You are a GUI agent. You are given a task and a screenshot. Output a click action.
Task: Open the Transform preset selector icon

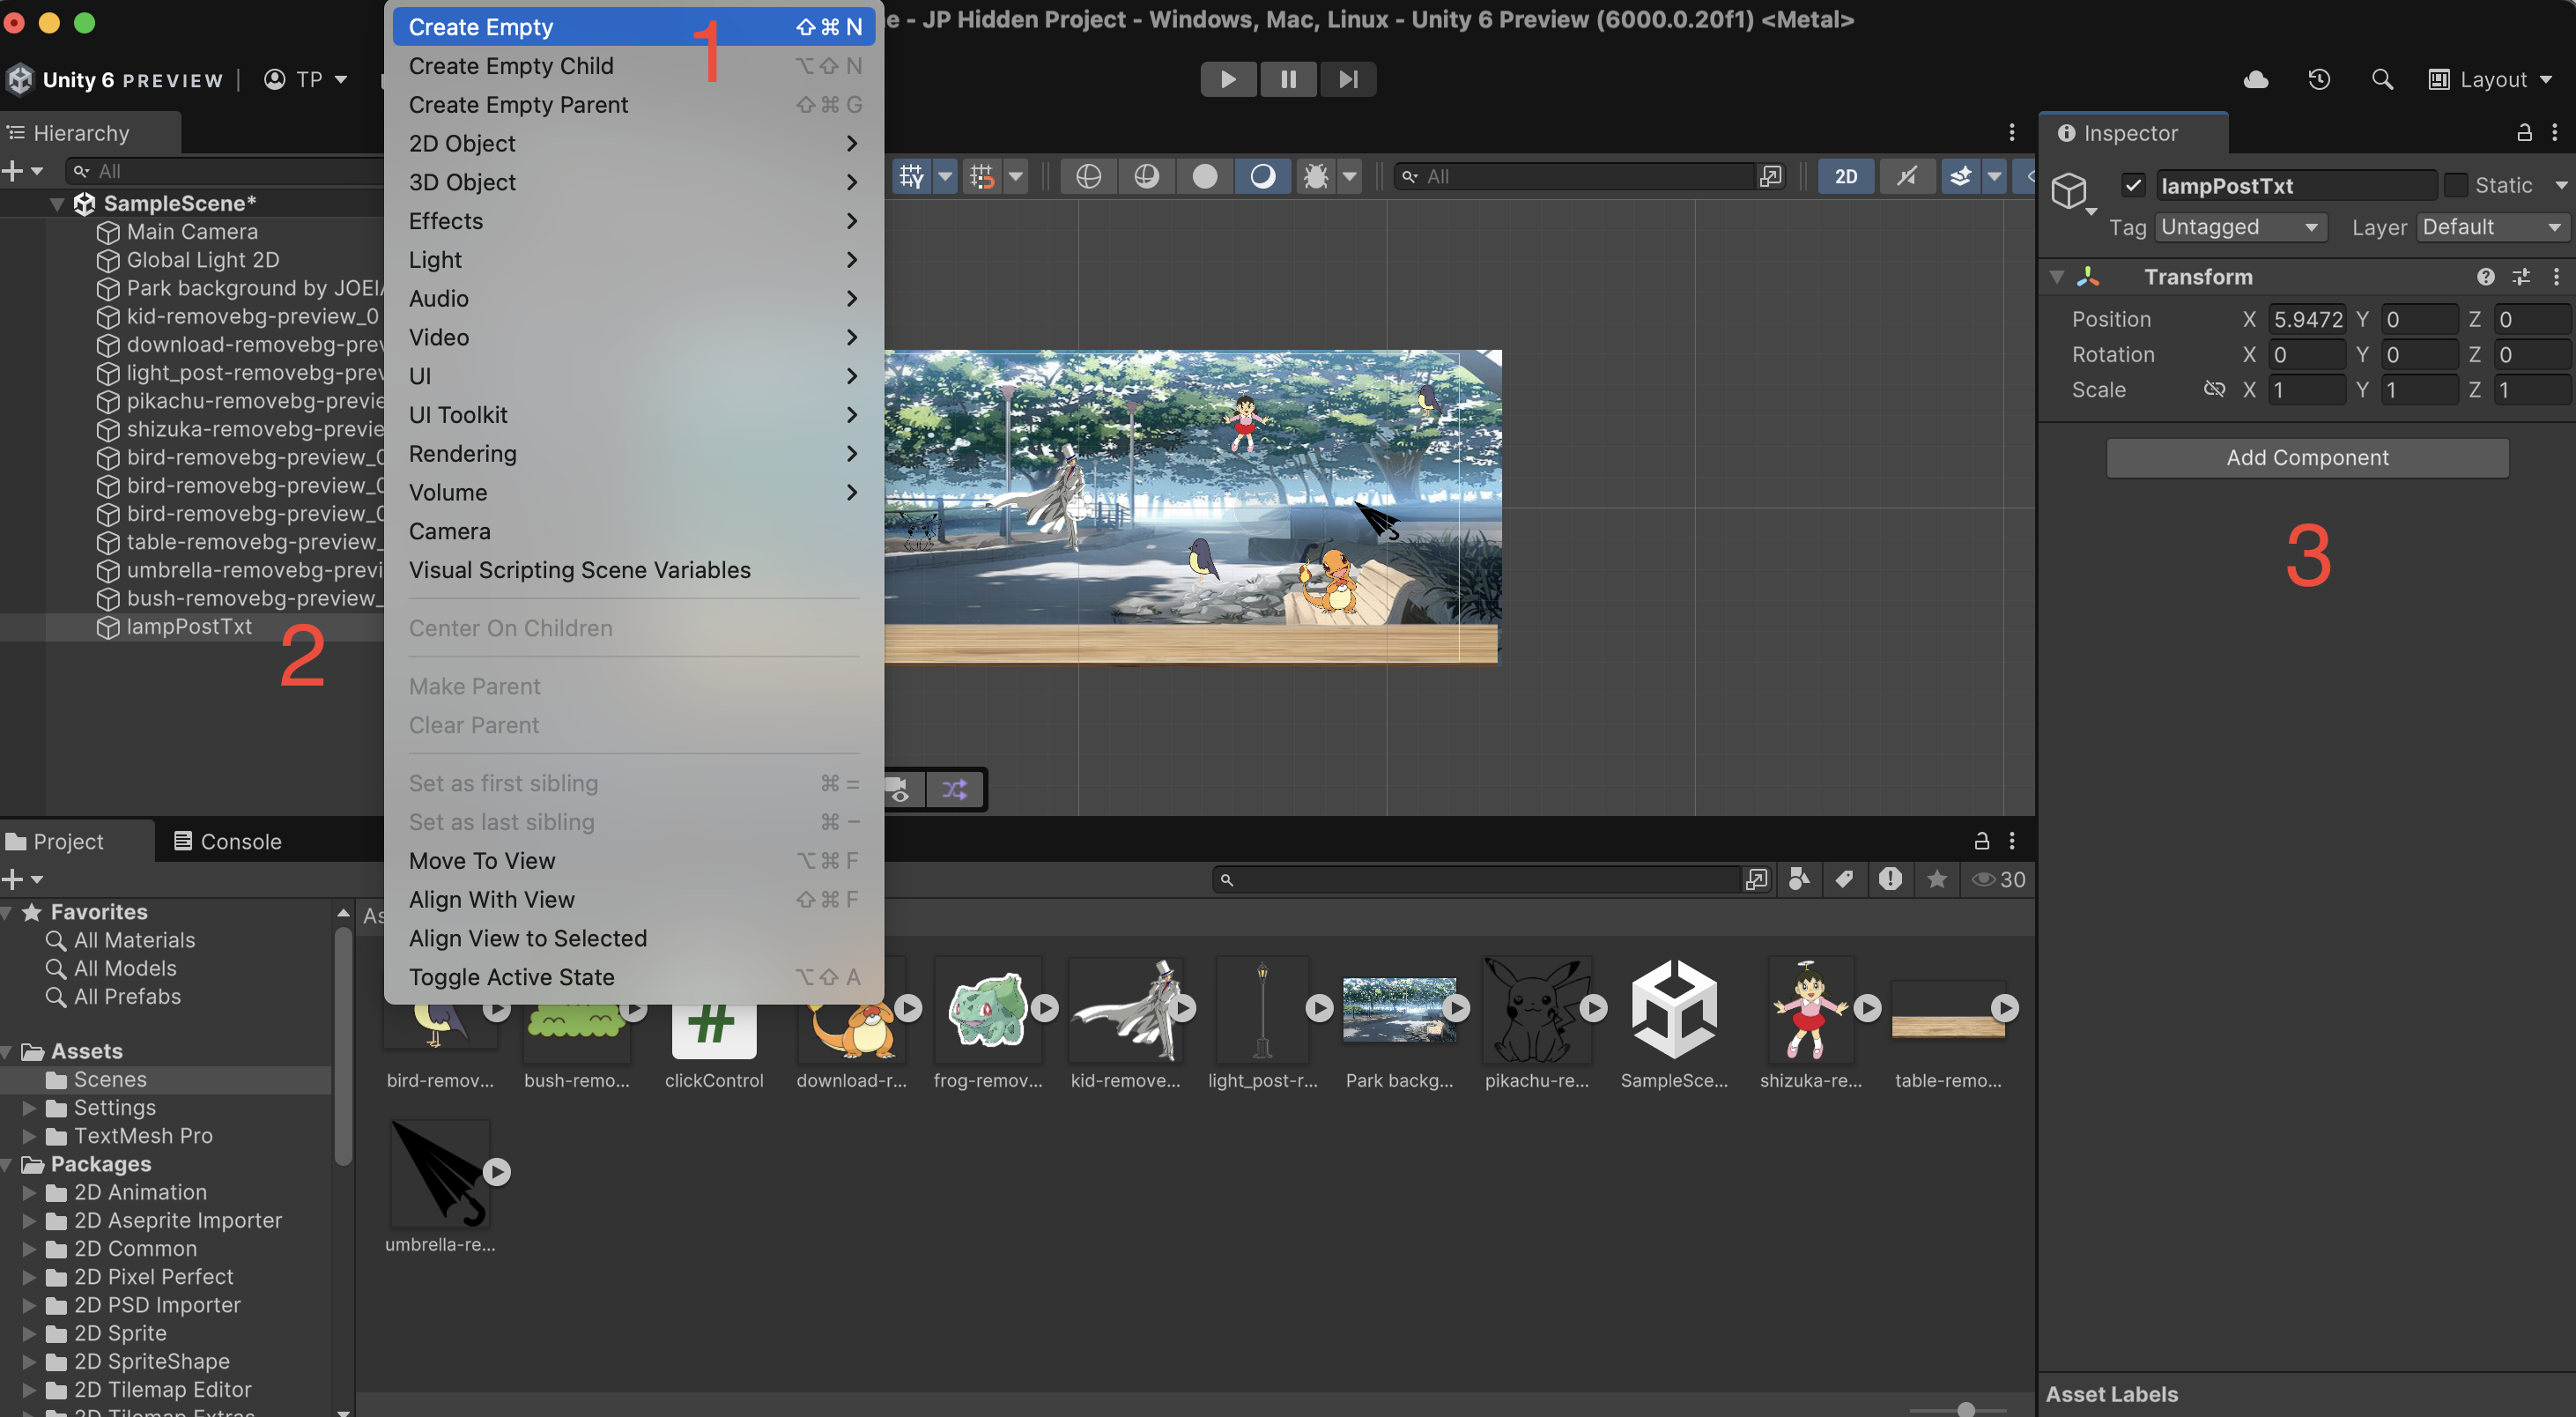pyautogui.click(x=2521, y=277)
